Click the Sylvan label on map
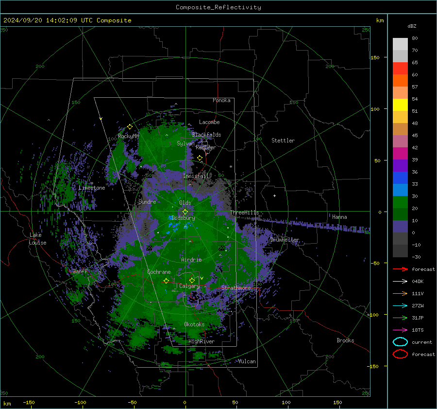 (x=185, y=143)
